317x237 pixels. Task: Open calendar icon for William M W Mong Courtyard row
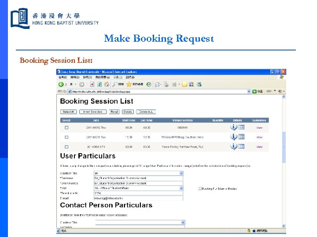[x=241, y=136]
